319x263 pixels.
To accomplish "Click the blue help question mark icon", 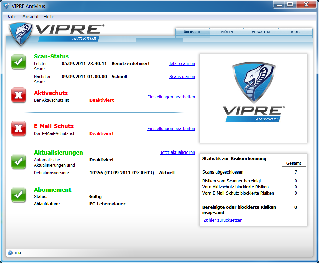I will click(10, 253).
